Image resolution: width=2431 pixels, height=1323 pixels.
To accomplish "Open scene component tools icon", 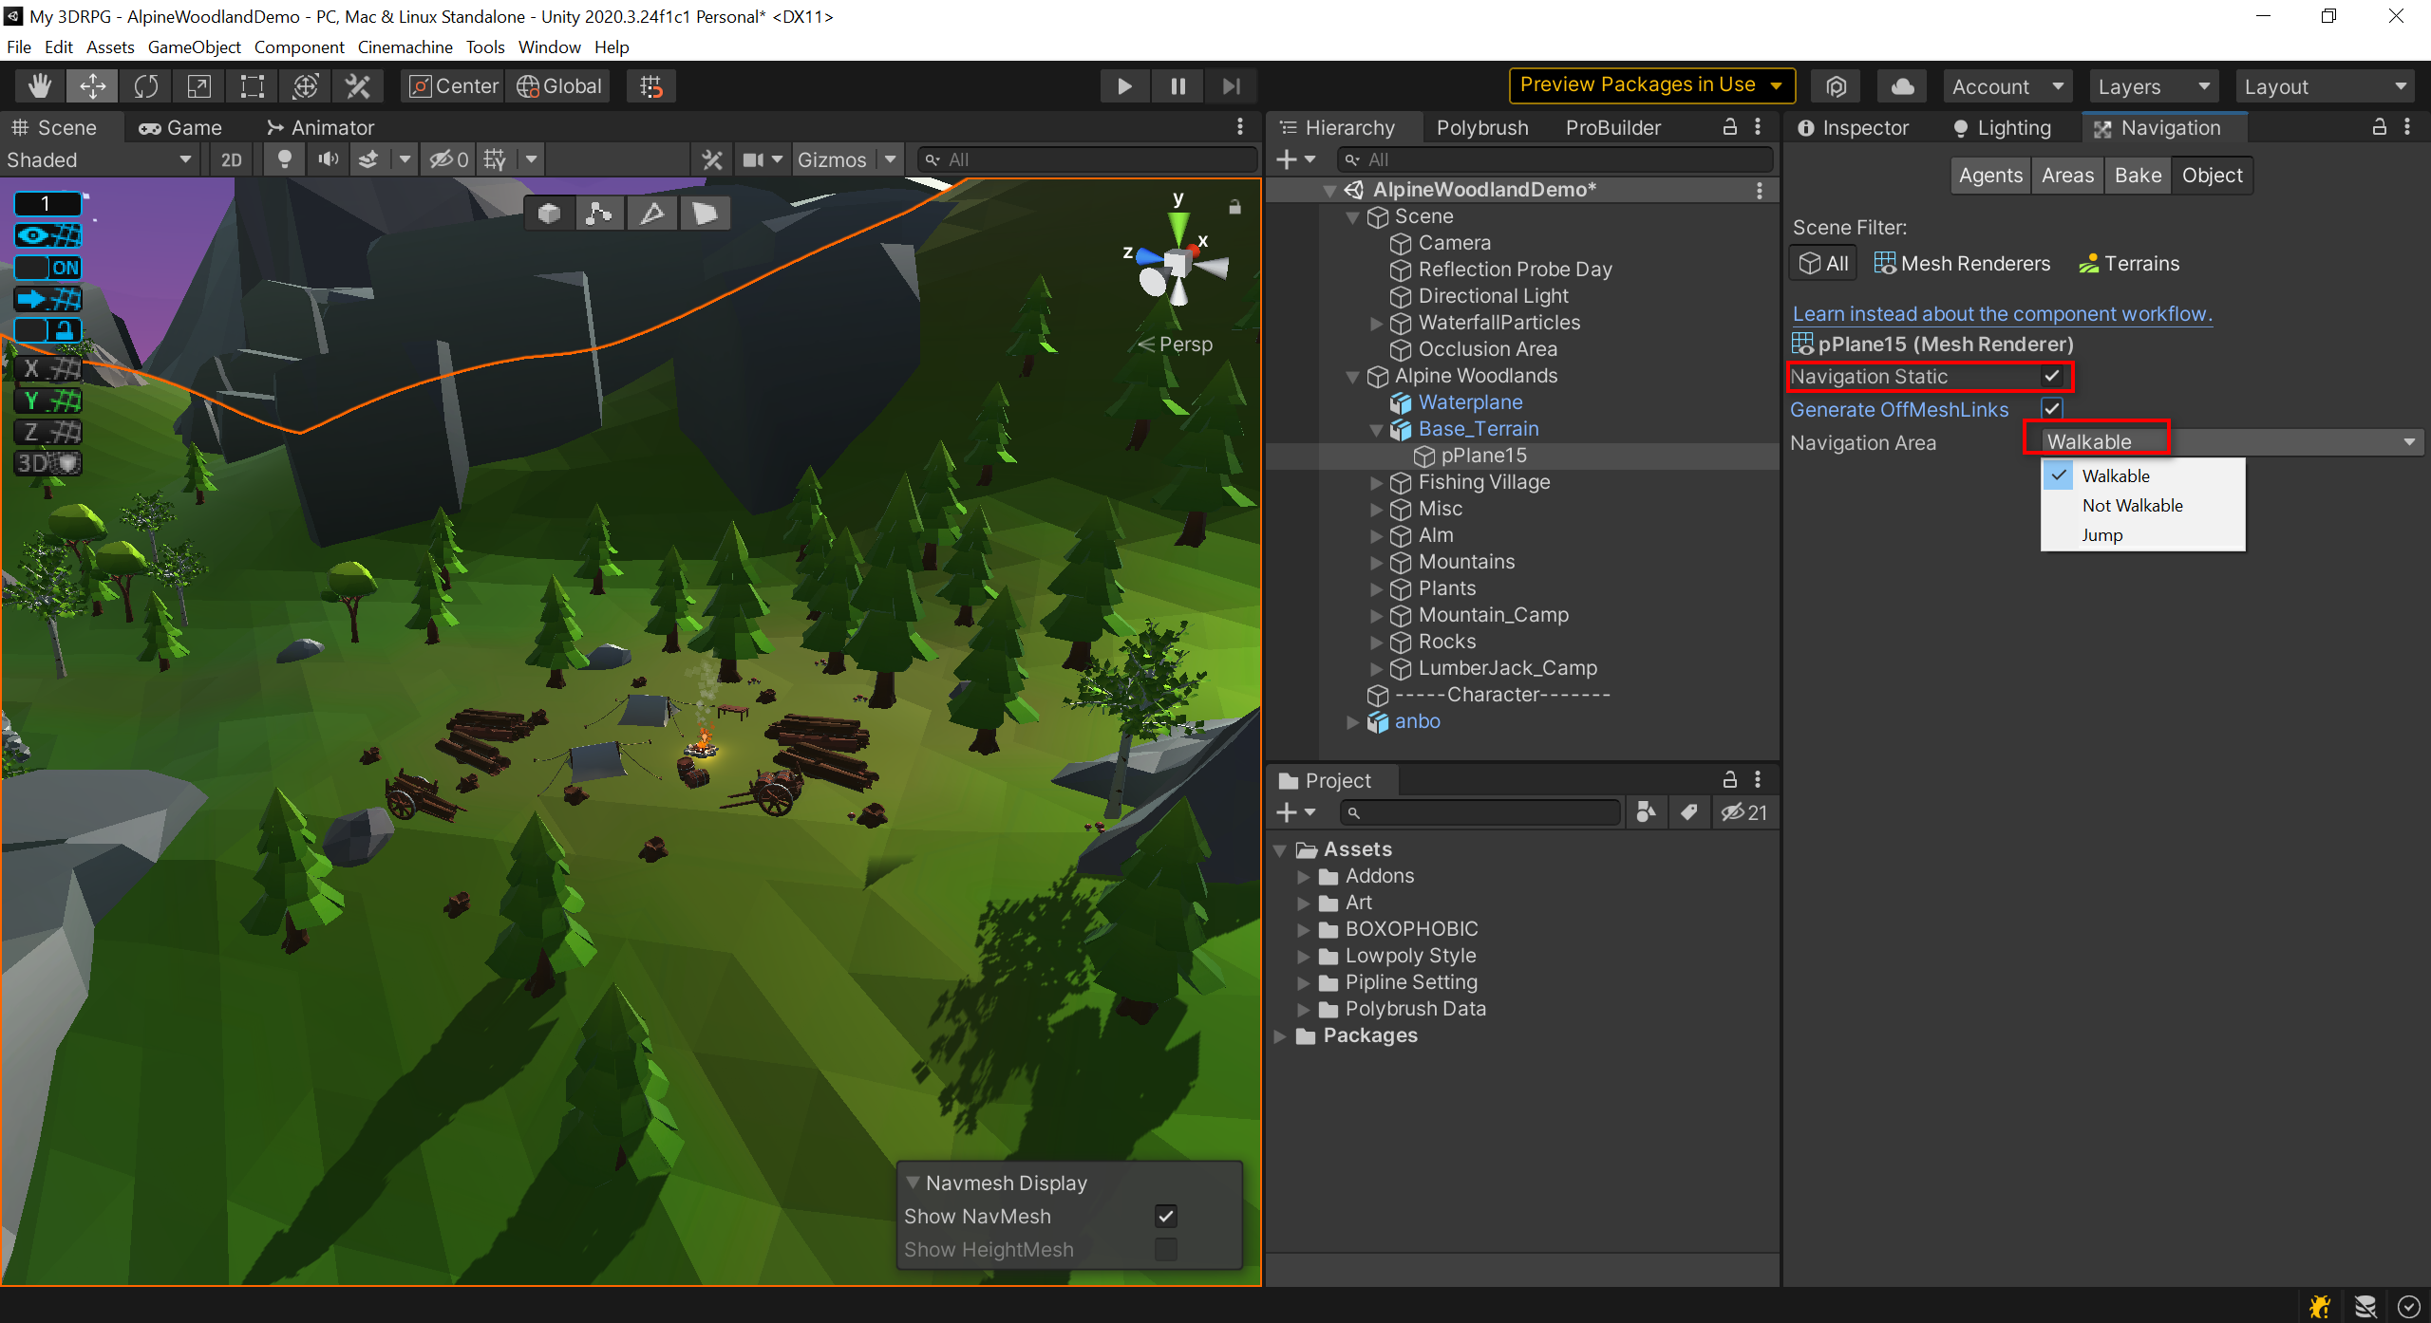I will 712,159.
